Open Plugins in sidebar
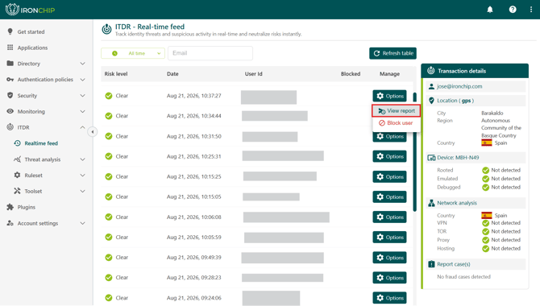Viewport: 540px width, 306px height. pyautogui.click(x=27, y=207)
